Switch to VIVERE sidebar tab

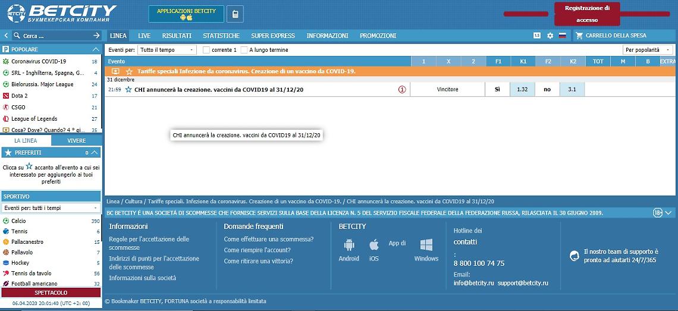77,140
